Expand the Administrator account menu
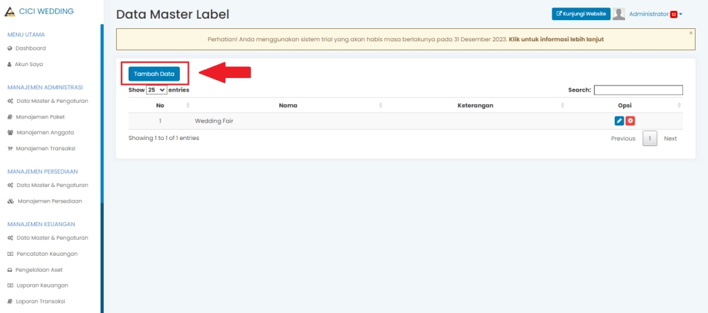This screenshot has width=708, height=313. point(655,14)
